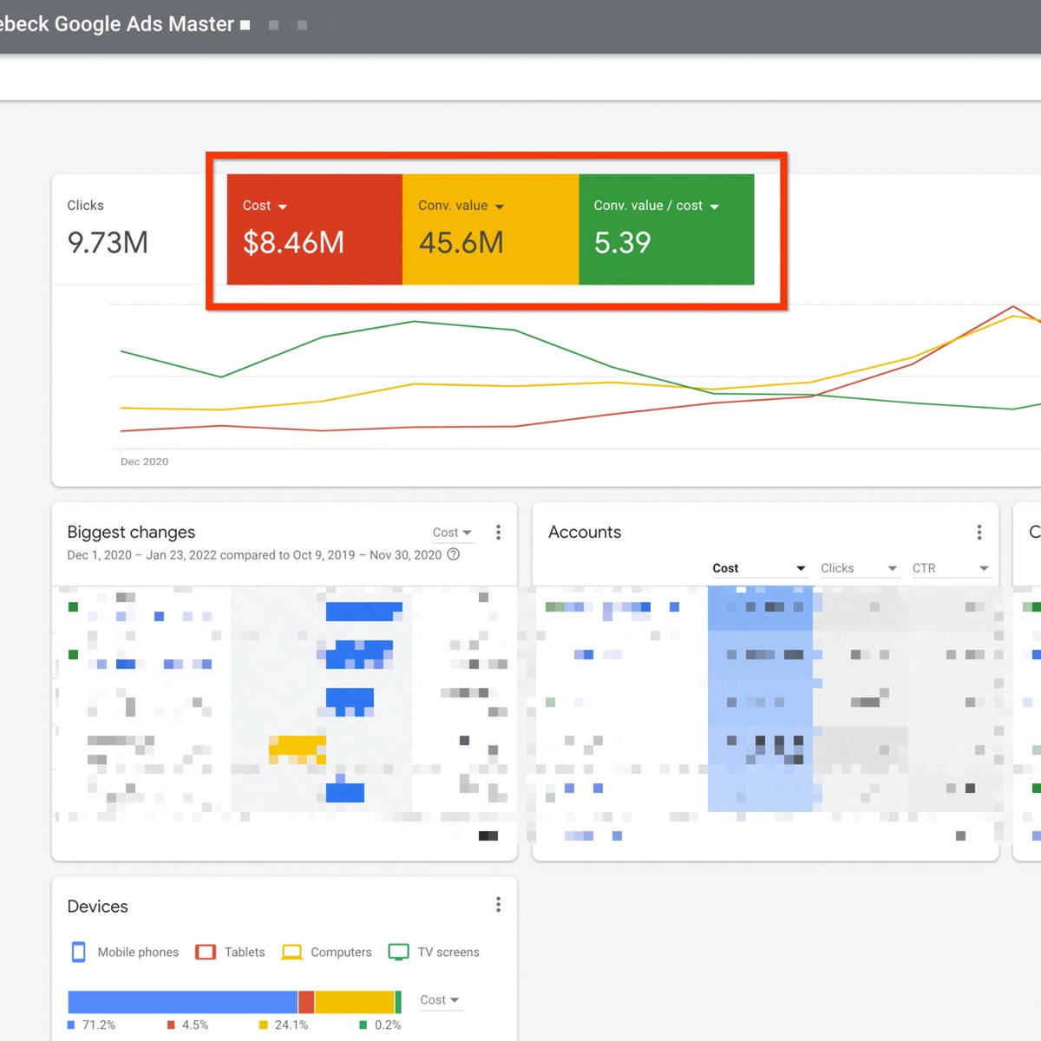Click Computers legend icon
Viewport: 1041px width, 1041px height.
tap(292, 952)
